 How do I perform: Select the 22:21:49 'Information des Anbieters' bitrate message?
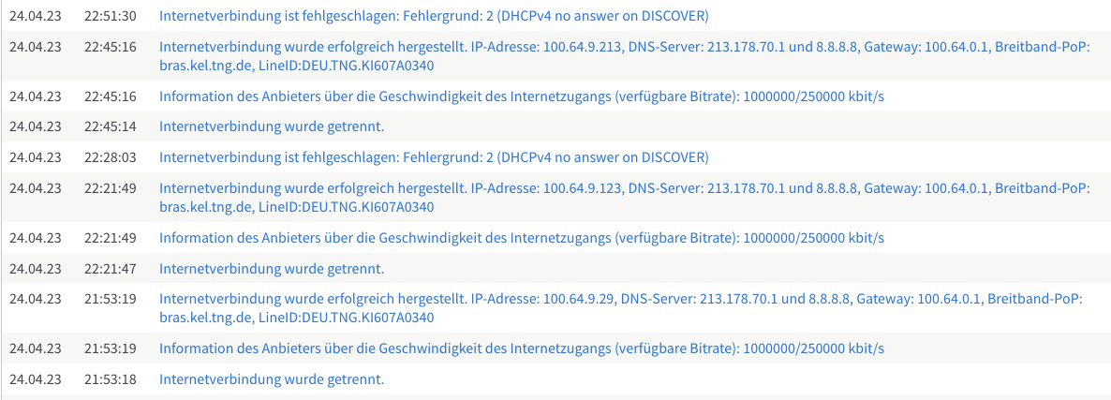point(522,238)
